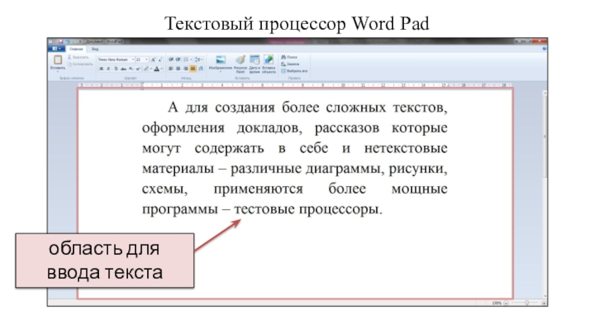The image size is (595, 335).
Task: Toggle italic (К) formatting
Action: (x=109, y=68)
